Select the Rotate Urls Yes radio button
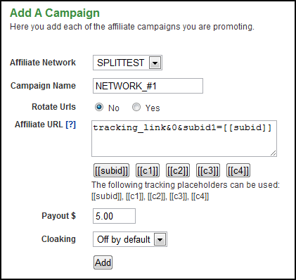This screenshot has width=296, height=280. (x=136, y=107)
